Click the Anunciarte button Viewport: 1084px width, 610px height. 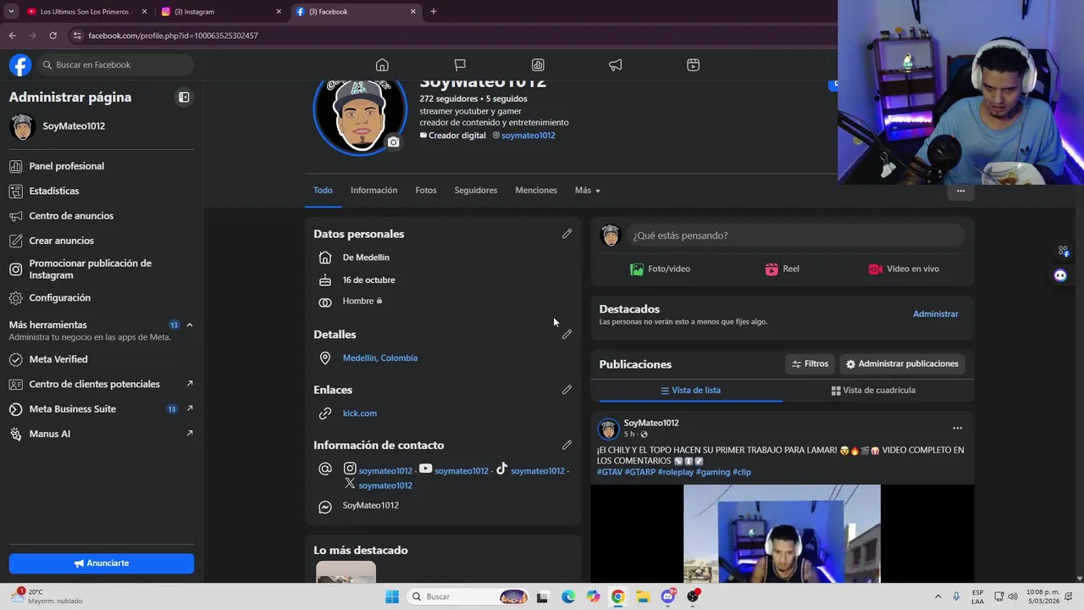tap(102, 563)
